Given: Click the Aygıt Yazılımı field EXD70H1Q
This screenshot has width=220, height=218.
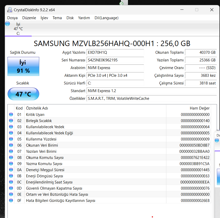Looking at the screenshot, I should point(115,52).
